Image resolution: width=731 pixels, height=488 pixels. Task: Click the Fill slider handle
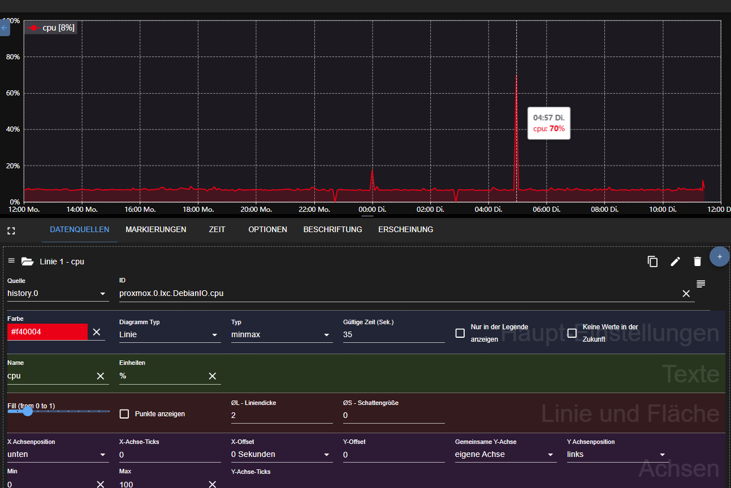coord(28,411)
